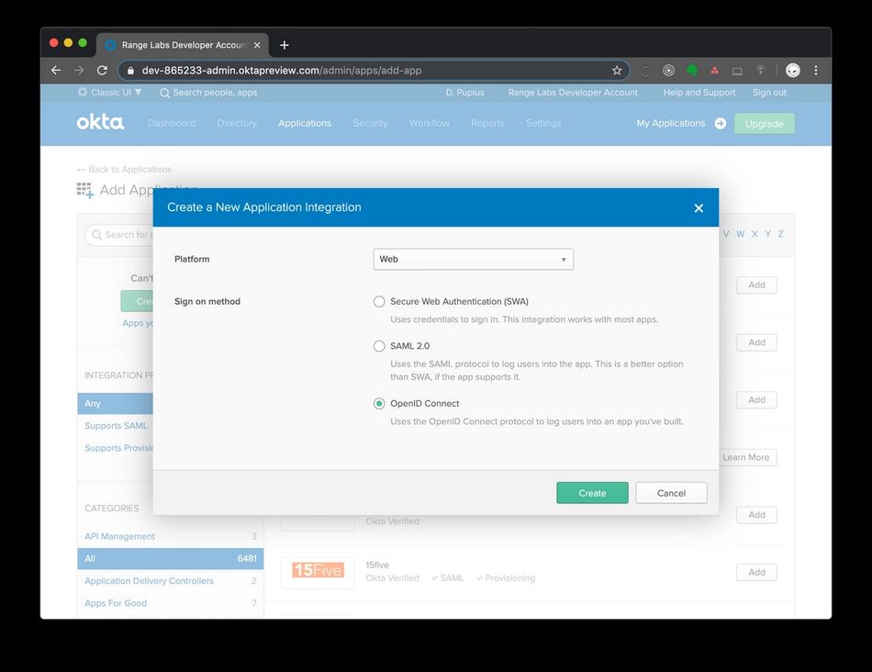Select the SAML 2.0 radio button
This screenshot has height=672, width=872.
pos(379,346)
